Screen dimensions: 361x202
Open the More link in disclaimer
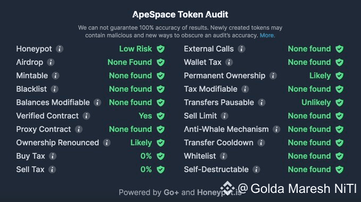click(267, 36)
